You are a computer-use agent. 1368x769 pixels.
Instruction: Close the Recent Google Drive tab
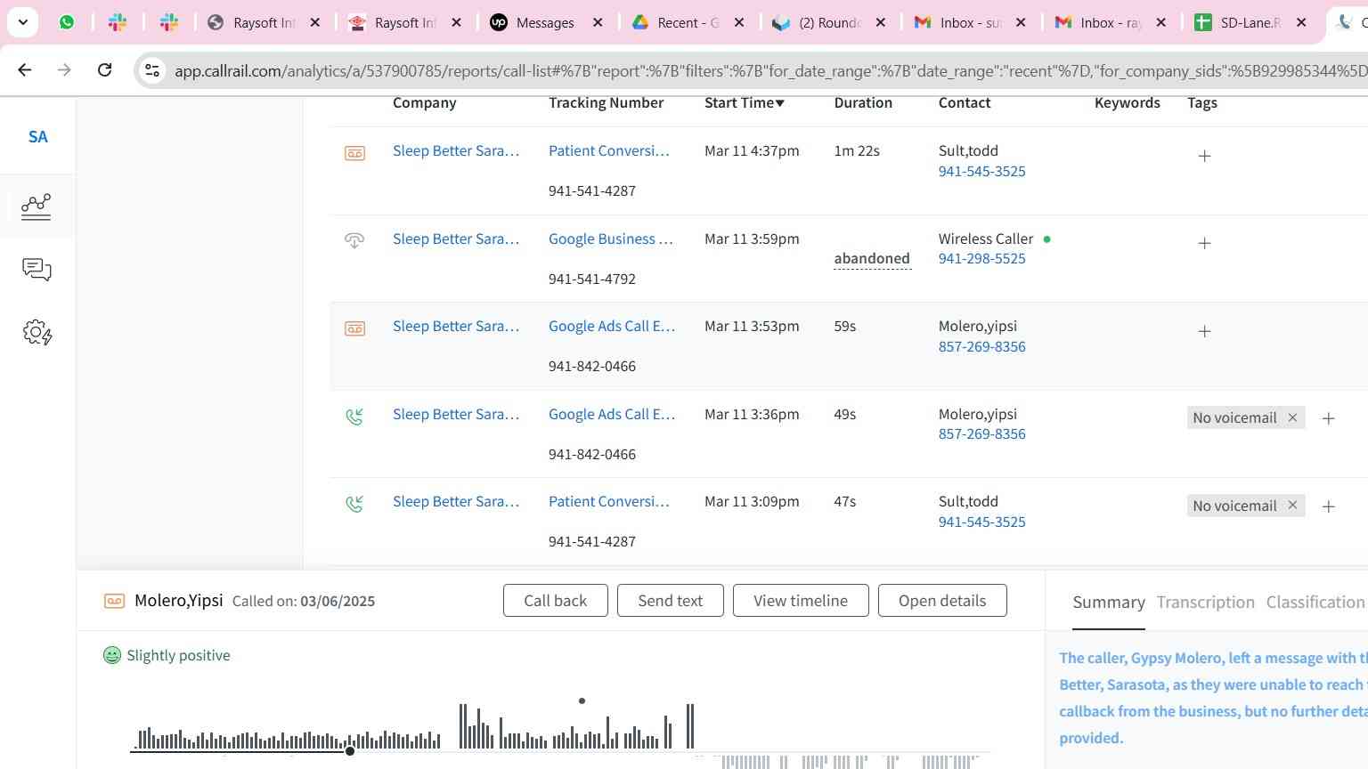pyautogui.click(x=739, y=22)
